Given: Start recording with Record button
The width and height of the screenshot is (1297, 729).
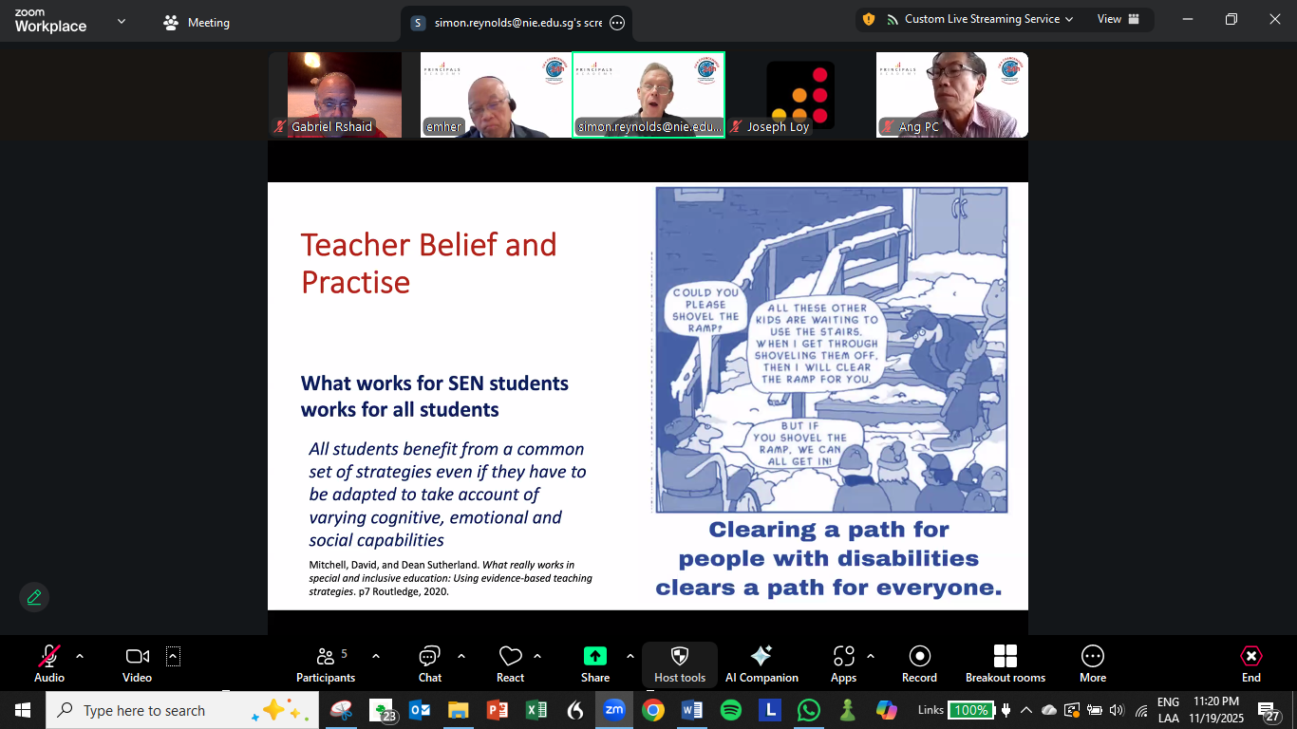Looking at the screenshot, I should coord(918,664).
